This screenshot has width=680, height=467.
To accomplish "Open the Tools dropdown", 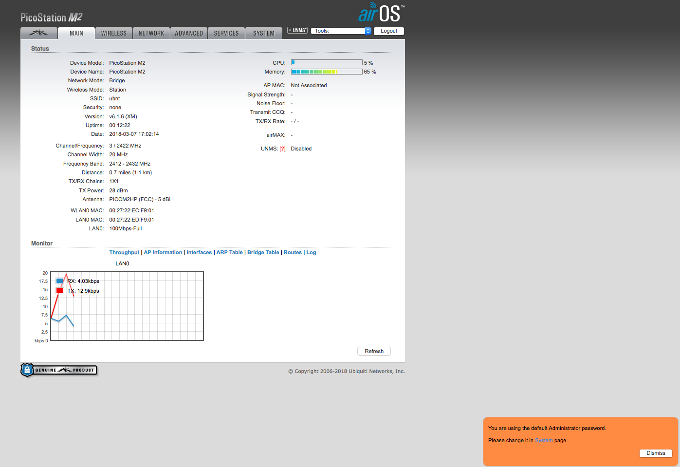I will click(x=341, y=31).
